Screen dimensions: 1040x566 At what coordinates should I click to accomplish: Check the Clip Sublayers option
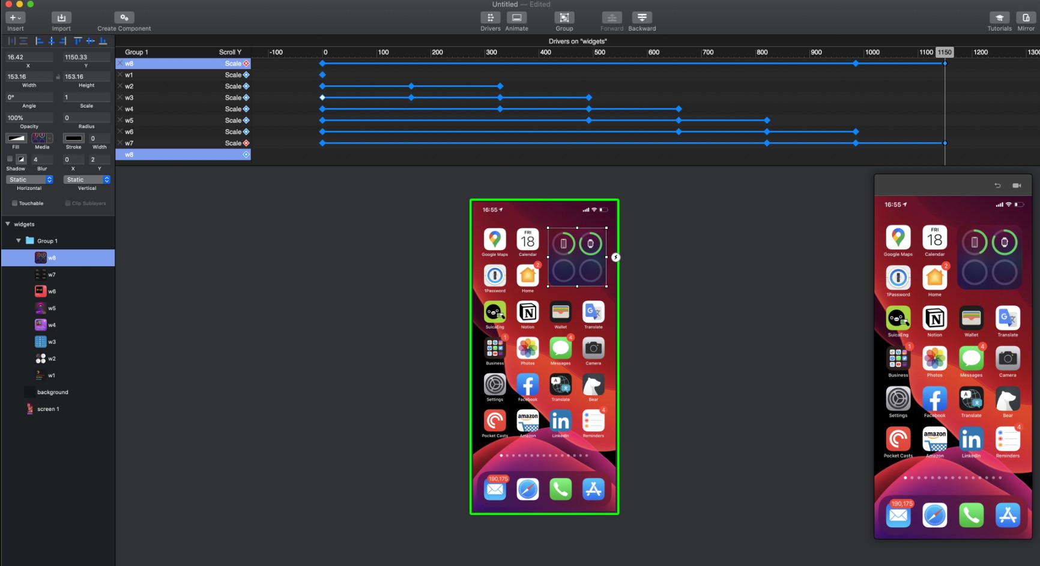[x=67, y=203]
